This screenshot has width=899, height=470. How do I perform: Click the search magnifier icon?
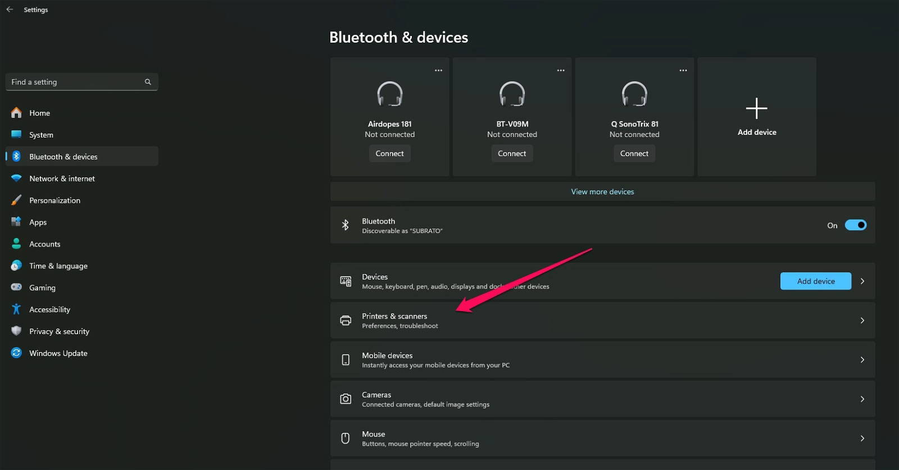(x=148, y=82)
